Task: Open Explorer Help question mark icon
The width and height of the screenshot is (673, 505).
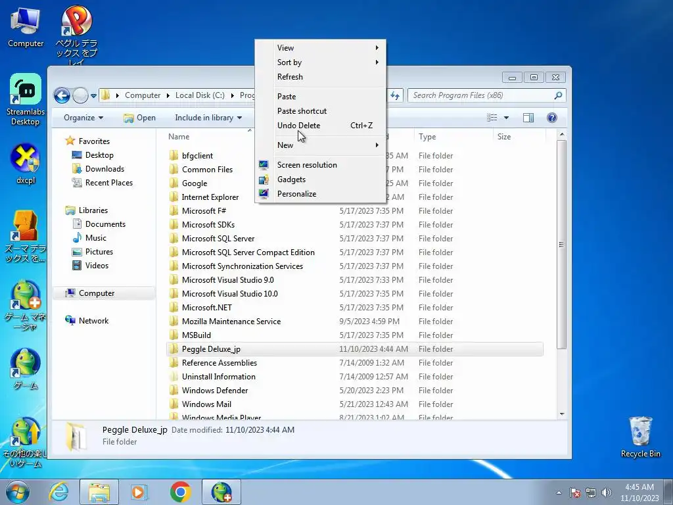Action: (552, 118)
